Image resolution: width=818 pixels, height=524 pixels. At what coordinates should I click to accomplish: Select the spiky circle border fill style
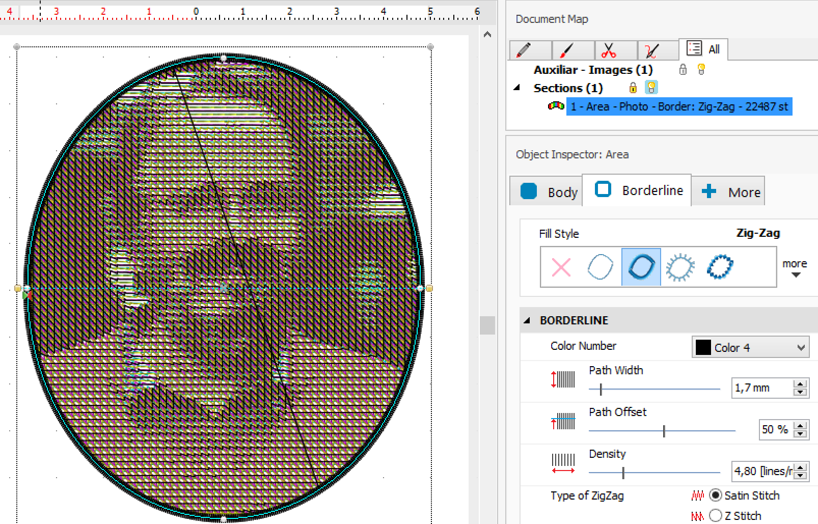coord(680,267)
